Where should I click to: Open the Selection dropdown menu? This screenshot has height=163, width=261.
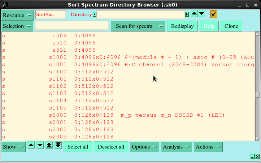pyautogui.click(x=17, y=26)
